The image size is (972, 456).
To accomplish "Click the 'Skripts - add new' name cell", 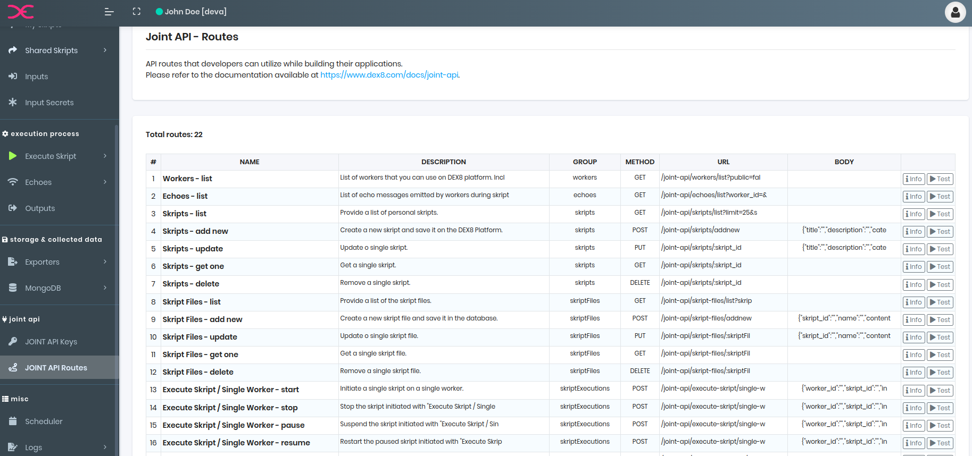I will click(x=250, y=231).
